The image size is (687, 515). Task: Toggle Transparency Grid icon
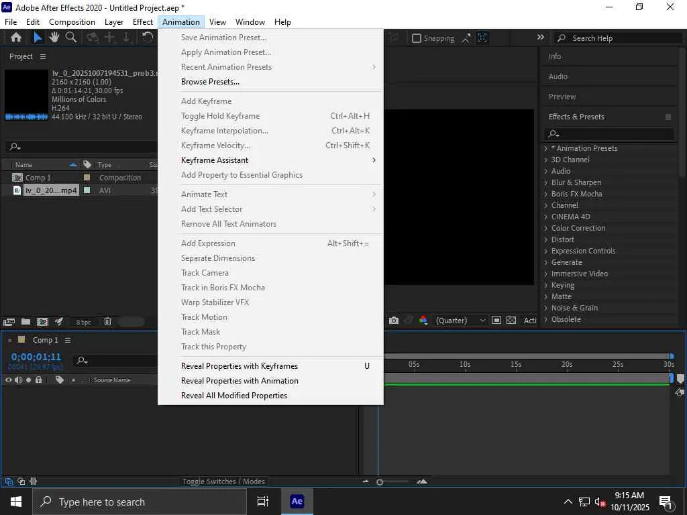pos(511,321)
